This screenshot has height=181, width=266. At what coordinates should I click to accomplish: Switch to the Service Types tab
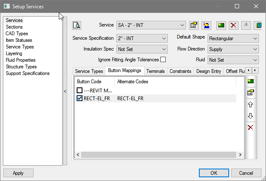[x=89, y=71]
